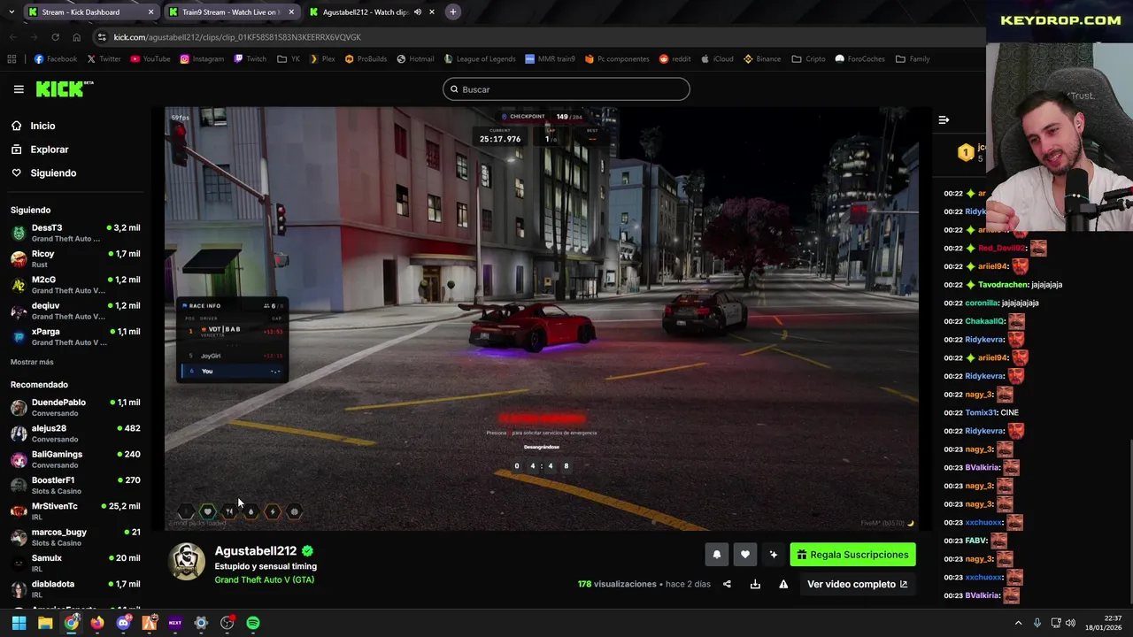Open deqiuv channel in sidebar
Screen dimensions: 1133x637
pyautogui.click(x=75, y=311)
